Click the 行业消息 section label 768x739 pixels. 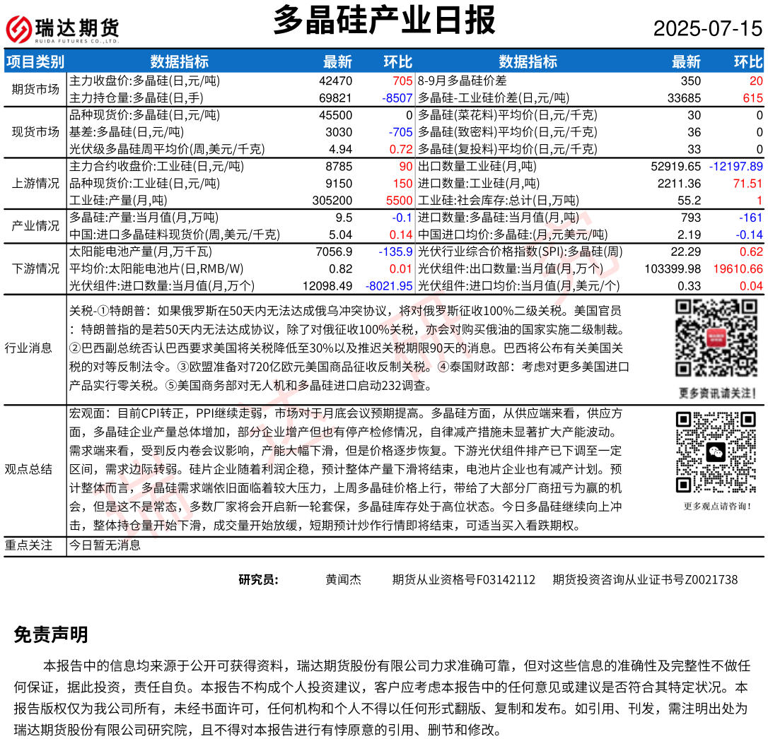(28, 347)
